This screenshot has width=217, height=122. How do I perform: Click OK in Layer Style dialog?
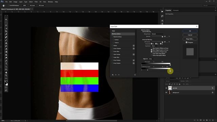[x=190, y=31]
